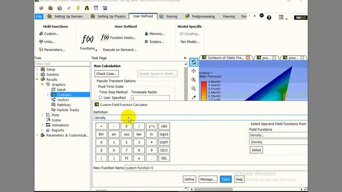342x192 pixels.
Task: Click the ANSYS 'A' logo toolbar icon
Action: click(87, 8)
